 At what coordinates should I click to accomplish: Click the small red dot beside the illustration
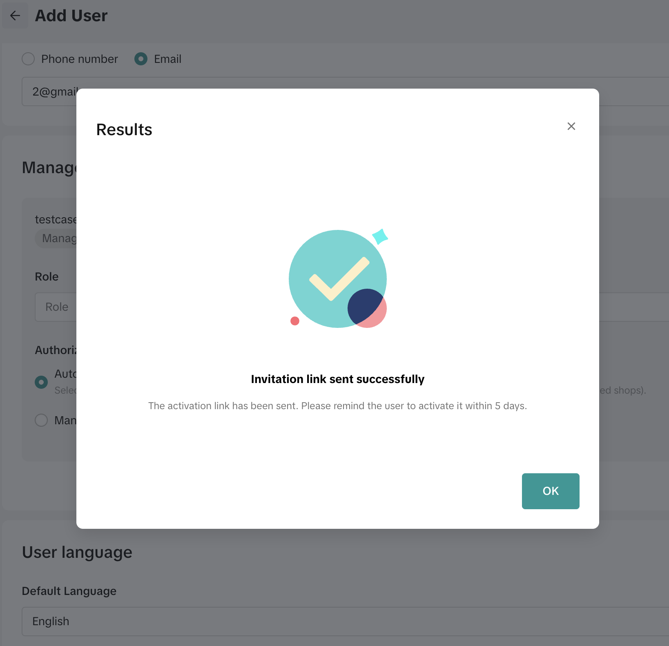[x=295, y=321]
